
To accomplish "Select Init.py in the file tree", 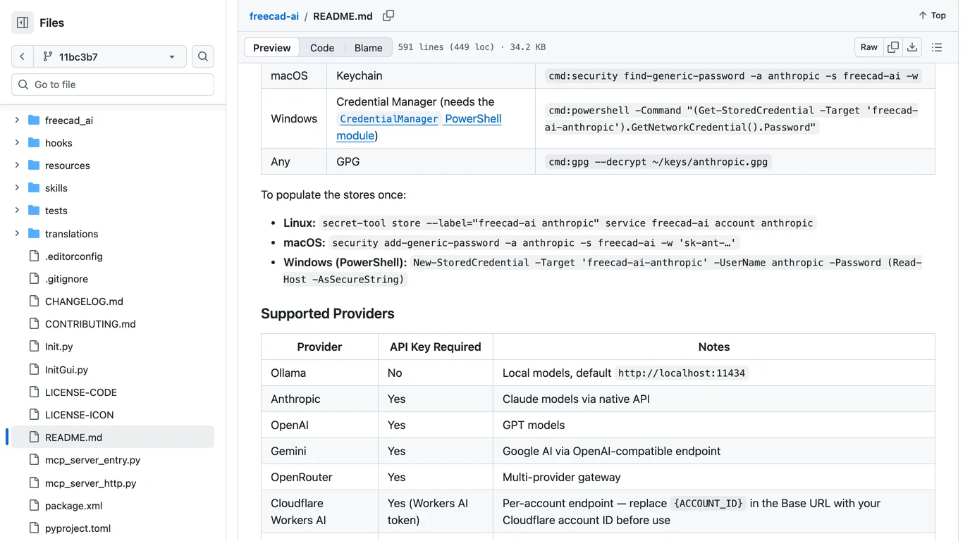I will [x=59, y=347].
